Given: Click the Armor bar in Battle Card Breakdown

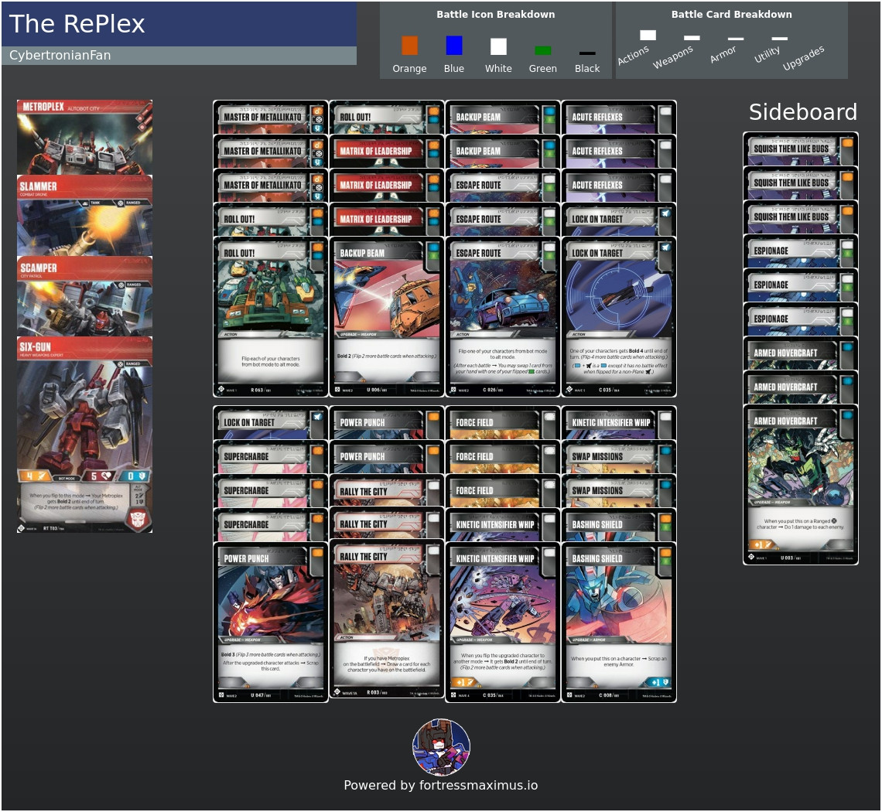Looking at the screenshot, I should tap(736, 39).
